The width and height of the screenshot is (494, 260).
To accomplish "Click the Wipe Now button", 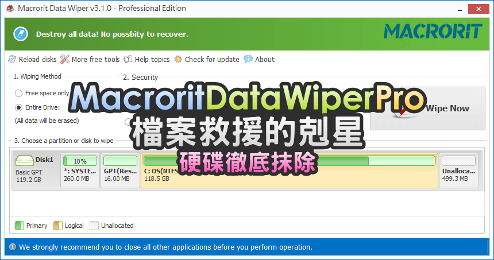I will (x=427, y=108).
